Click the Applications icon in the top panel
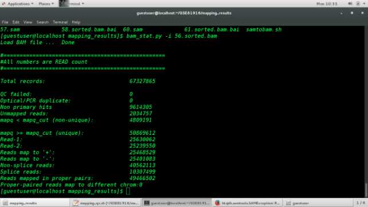368x207 pixels. 4,3
